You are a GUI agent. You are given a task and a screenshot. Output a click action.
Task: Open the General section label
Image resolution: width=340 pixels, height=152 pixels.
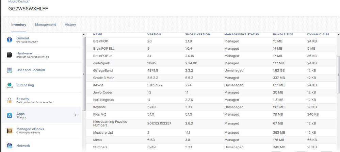pyautogui.click(x=22, y=38)
